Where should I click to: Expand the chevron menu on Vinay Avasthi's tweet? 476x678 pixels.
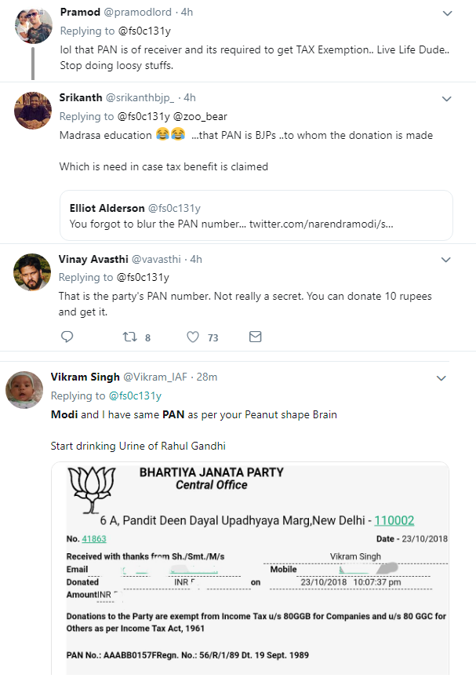pos(447,260)
